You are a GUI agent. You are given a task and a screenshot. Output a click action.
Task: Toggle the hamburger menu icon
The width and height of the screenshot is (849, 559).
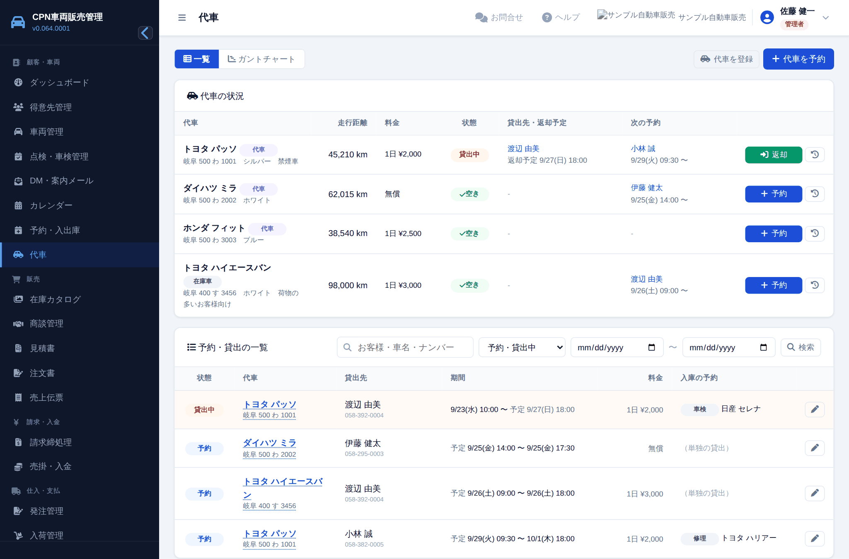pos(182,17)
